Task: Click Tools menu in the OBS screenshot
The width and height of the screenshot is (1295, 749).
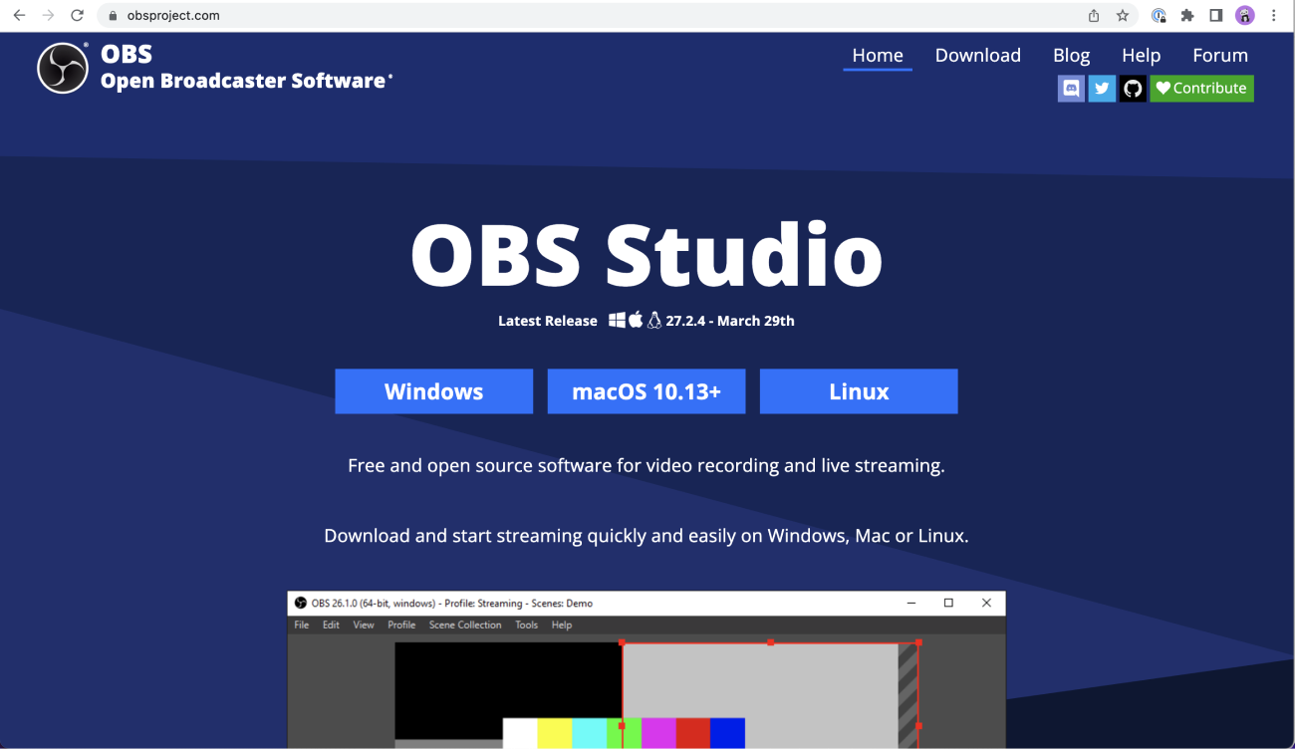Action: pyautogui.click(x=526, y=624)
